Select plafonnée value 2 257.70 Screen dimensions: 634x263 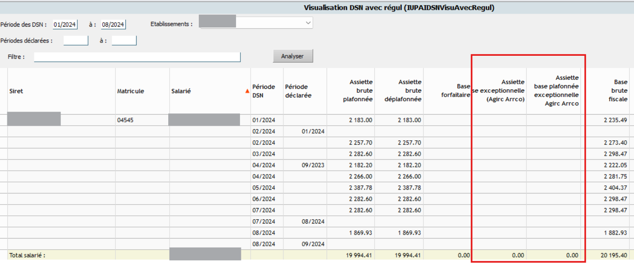(361, 143)
